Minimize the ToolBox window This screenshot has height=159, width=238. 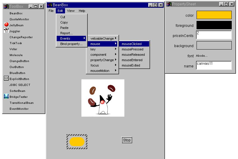[x=31, y=6]
